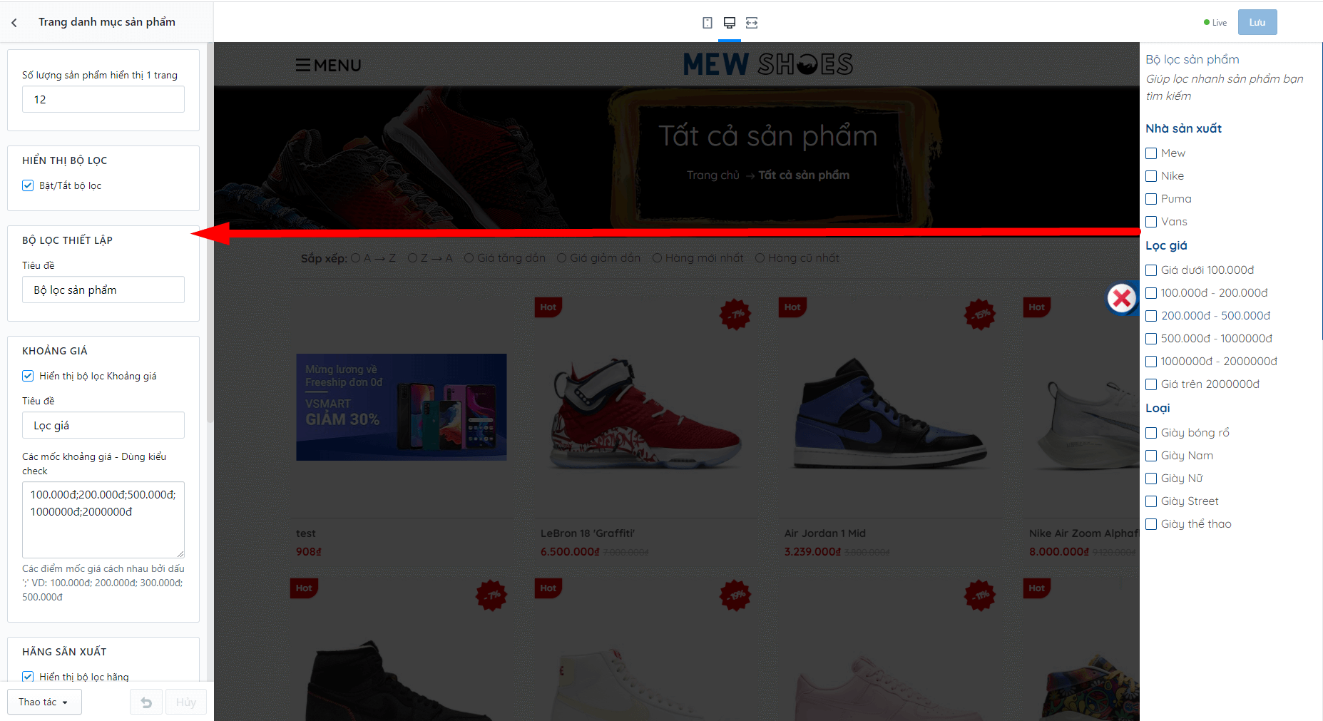
Task: Check the Mew manufacturer filter
Action: coord(1151,153)
